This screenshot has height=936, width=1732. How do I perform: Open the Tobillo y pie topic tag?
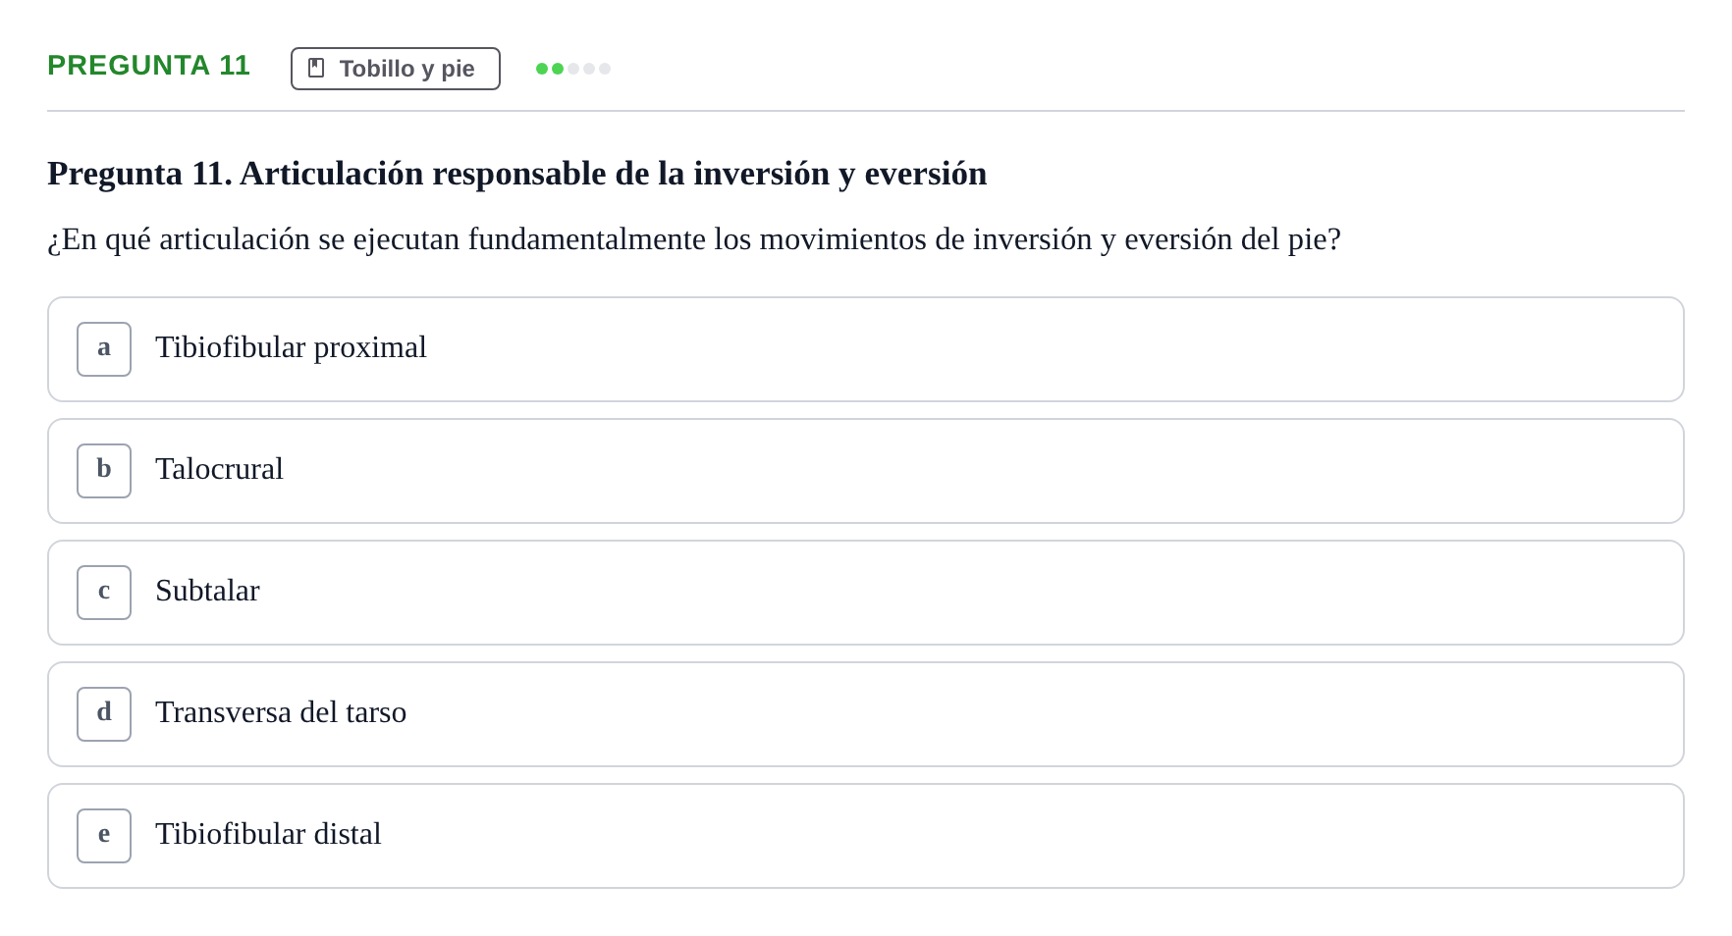point(396,69)
